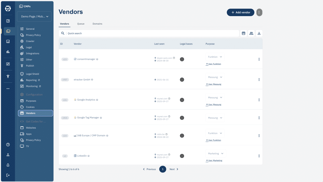
Task: Open row menu for etracker GmbH vendor
Action: (x=259, y=80)
